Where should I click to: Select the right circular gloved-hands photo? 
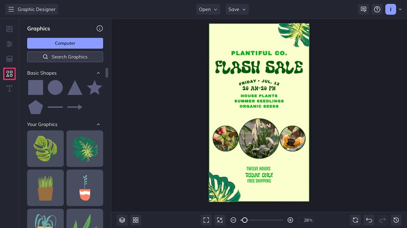tap(292, 139)
